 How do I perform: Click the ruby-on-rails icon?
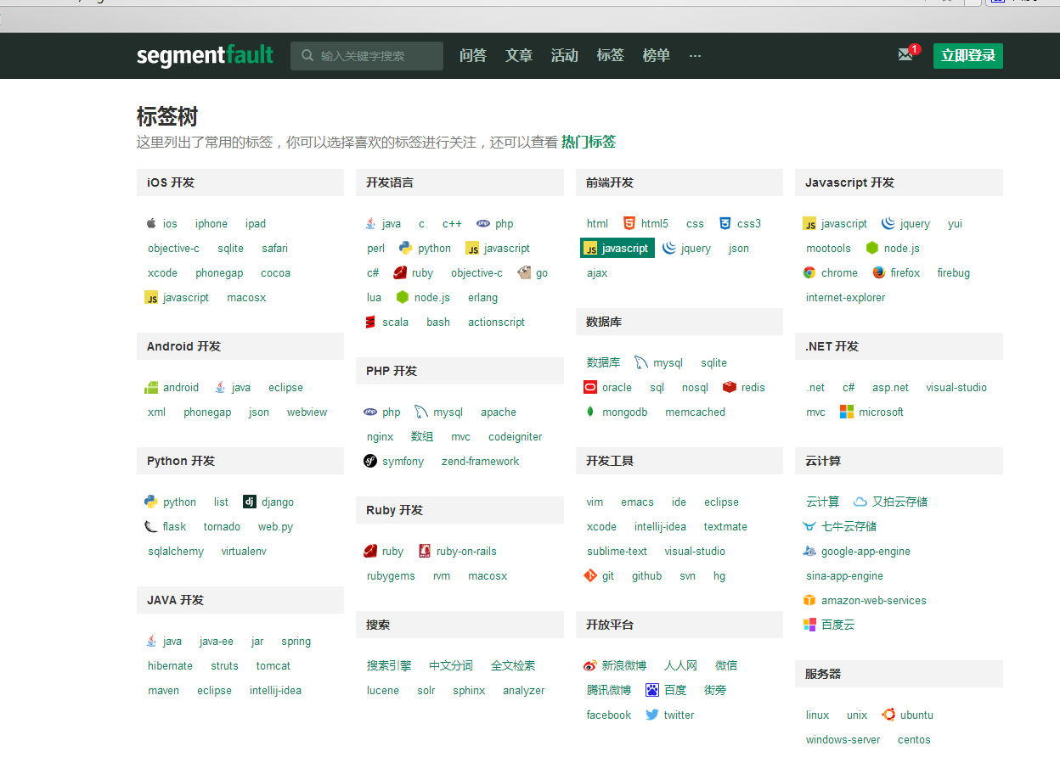tap(425, 551)
